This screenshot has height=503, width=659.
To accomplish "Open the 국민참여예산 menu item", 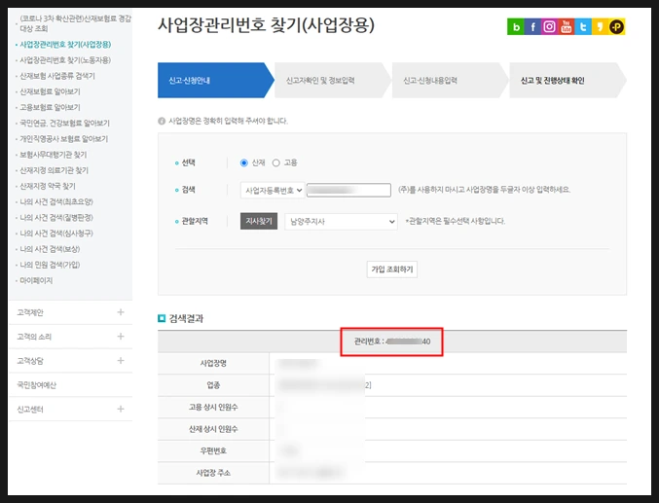I will [37, 385].
